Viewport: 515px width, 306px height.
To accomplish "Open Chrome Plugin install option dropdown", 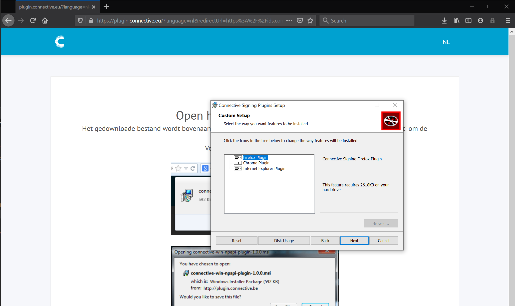I will click(238, 163).
